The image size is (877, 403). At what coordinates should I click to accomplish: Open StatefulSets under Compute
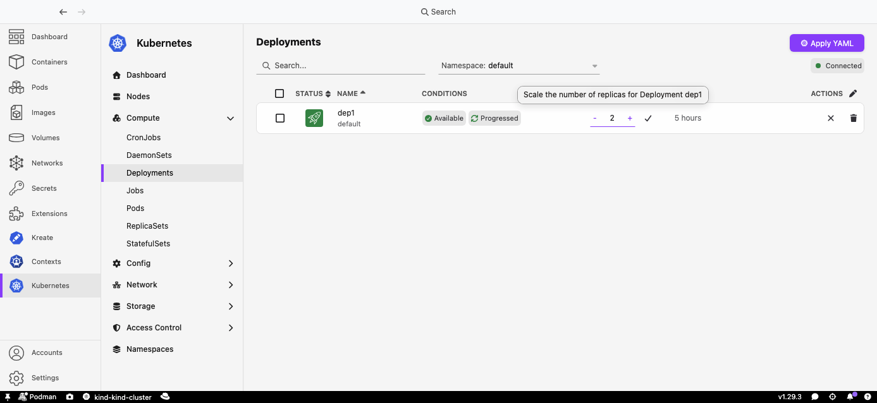pyautogui.click(x=149, y=244)
